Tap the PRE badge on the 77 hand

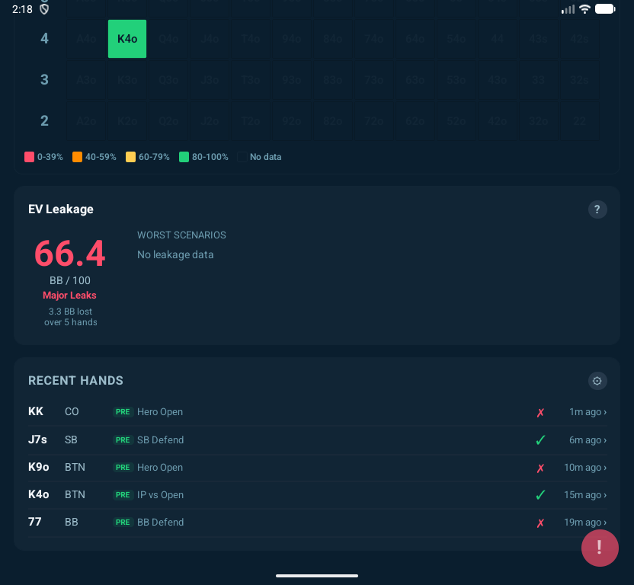[x=123, y=523]
